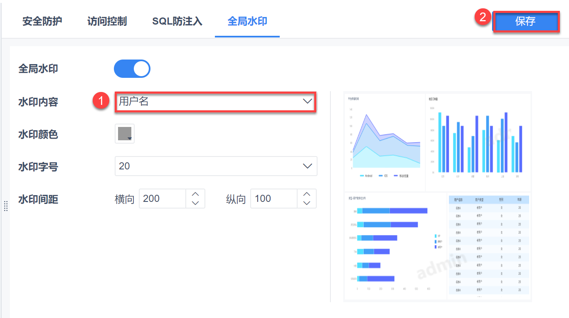The image size is (569, 318).
Task: Increase 横向 spacing with up arrow
Action: pos(195,194)
